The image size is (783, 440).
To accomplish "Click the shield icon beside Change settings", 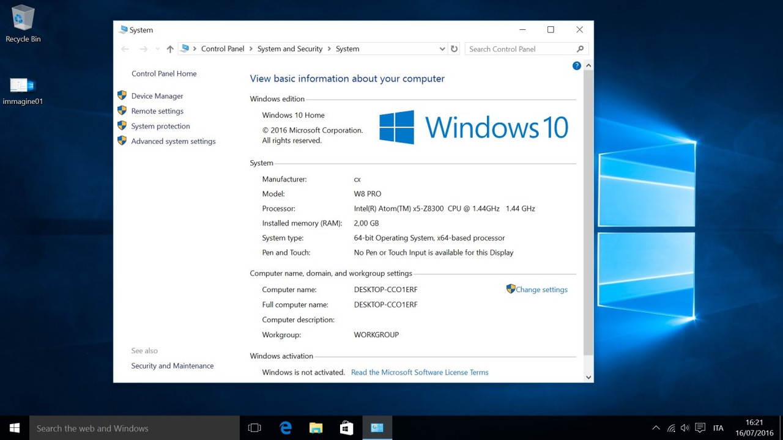I will 511,288.
